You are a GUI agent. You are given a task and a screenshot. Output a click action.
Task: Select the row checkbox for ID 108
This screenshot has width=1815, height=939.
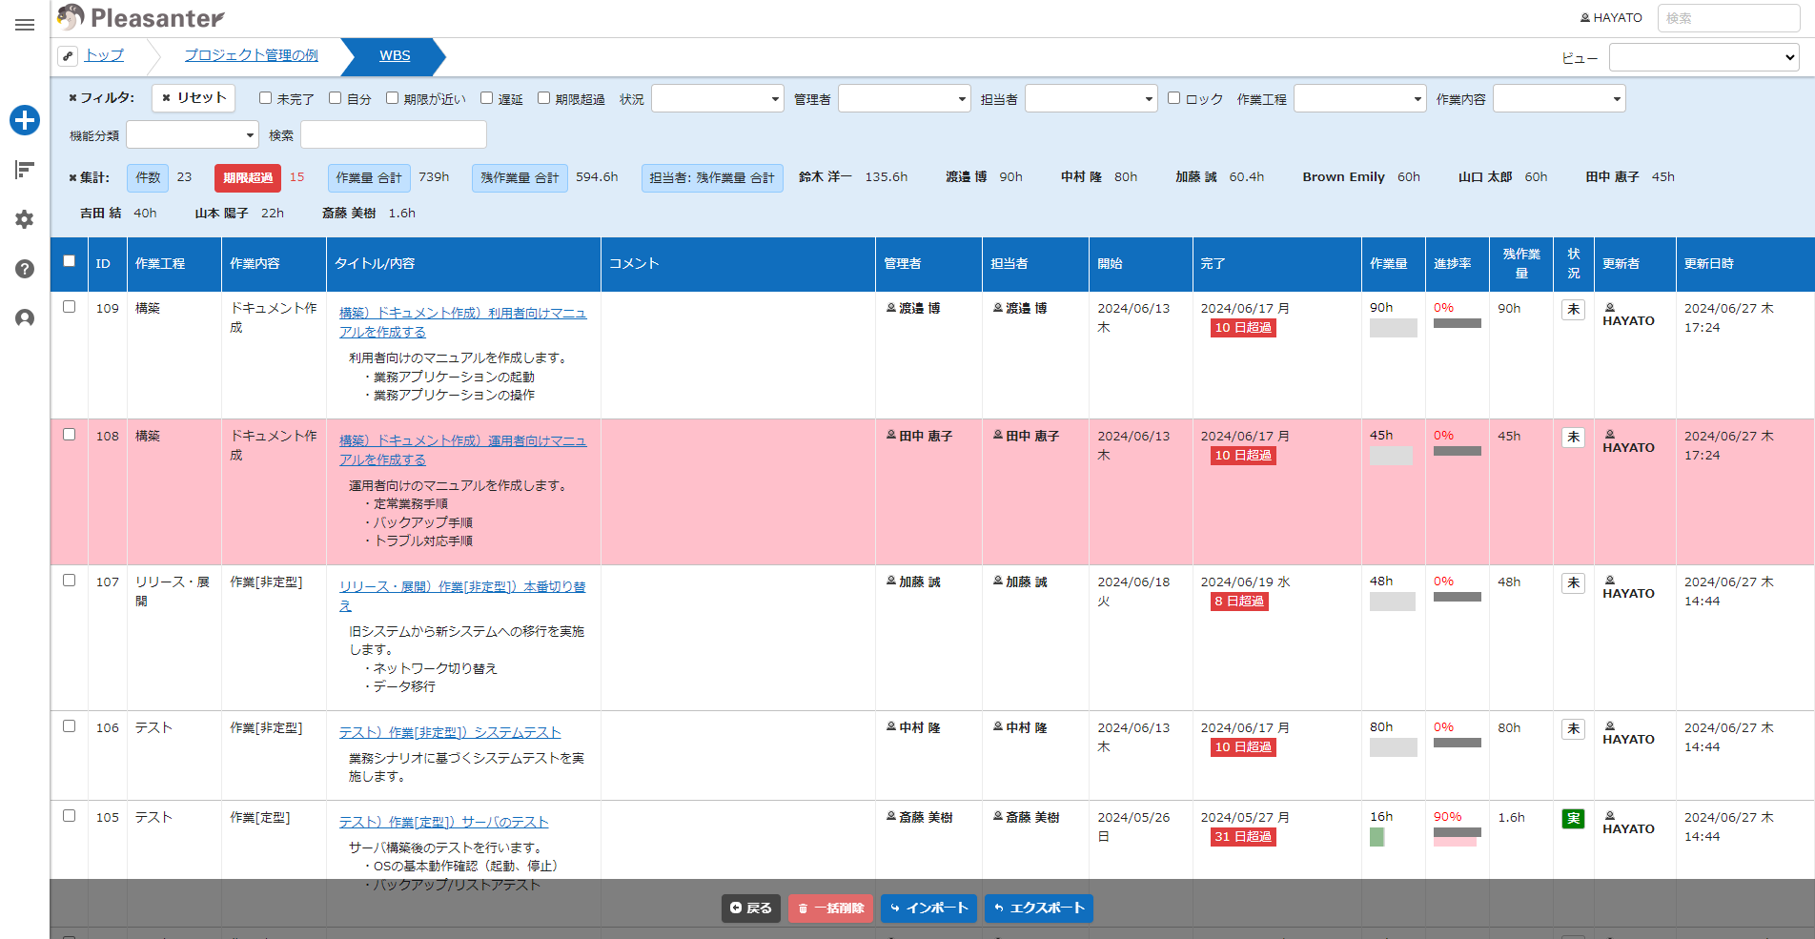69,435
